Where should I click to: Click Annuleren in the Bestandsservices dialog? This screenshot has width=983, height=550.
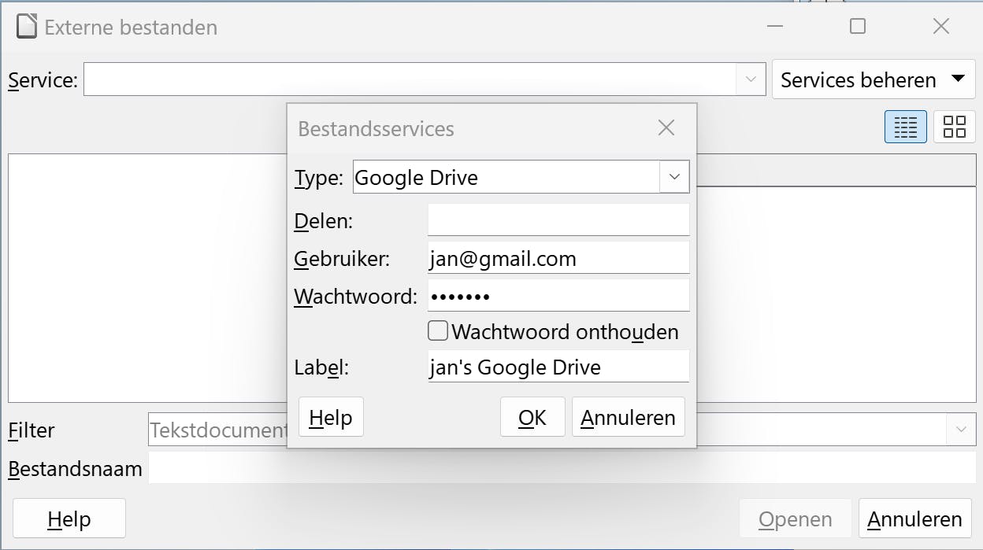tap(628, 417)
